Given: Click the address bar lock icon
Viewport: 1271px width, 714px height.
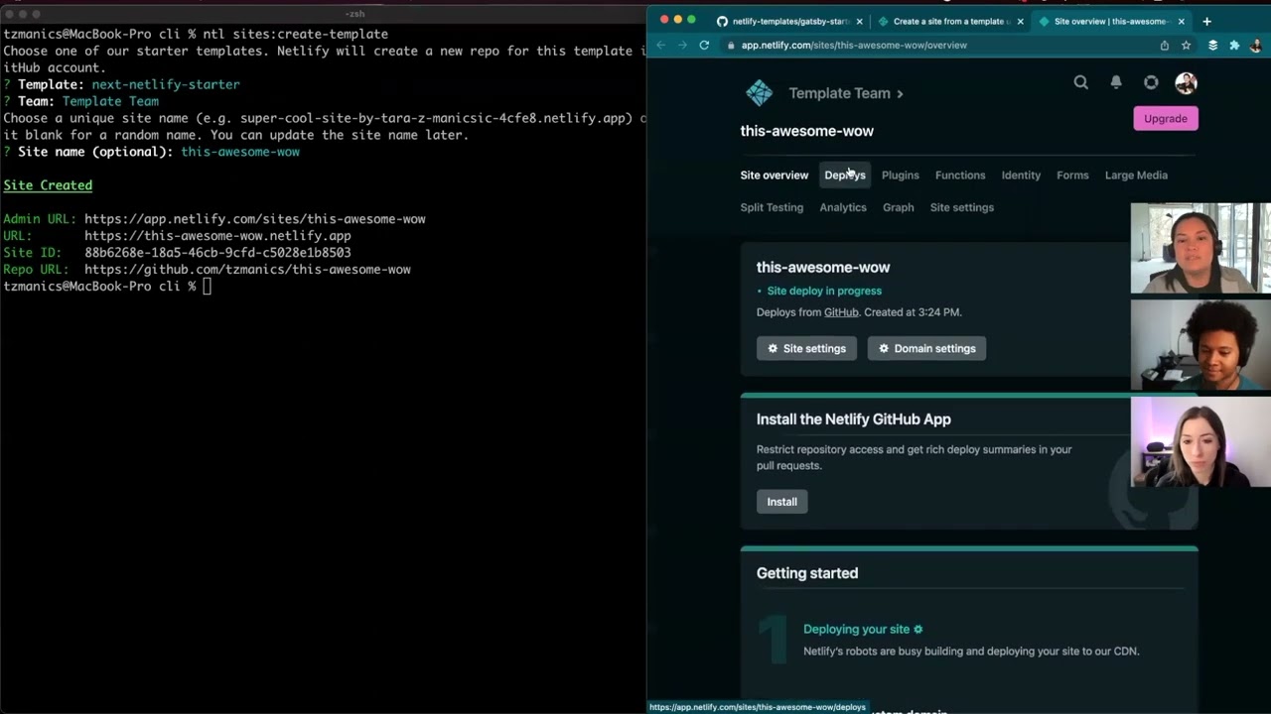Looking at the screenshot, I should (x=731, y=45).
